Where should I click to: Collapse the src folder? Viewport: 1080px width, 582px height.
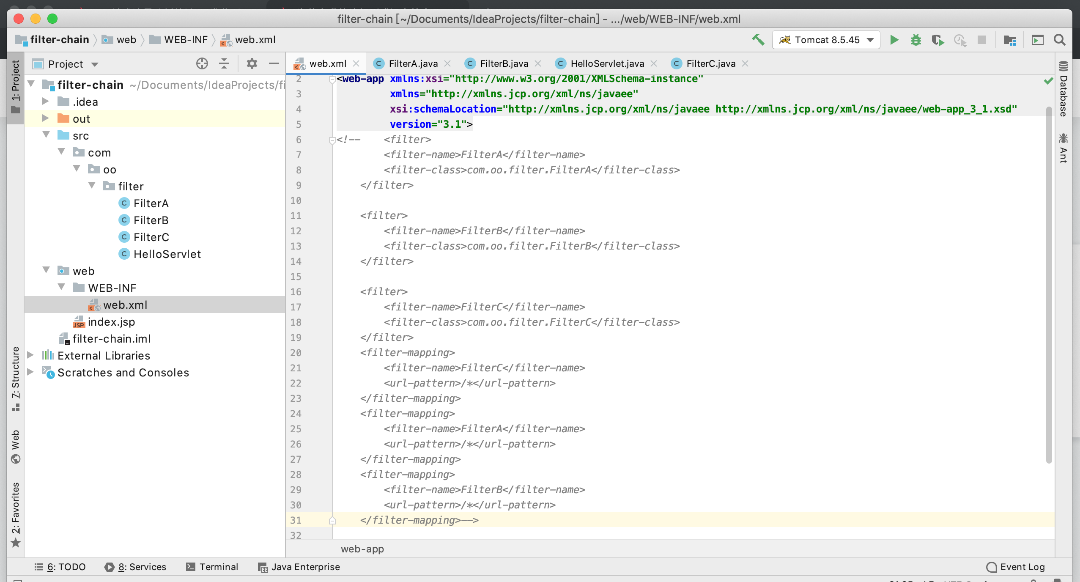47,135
